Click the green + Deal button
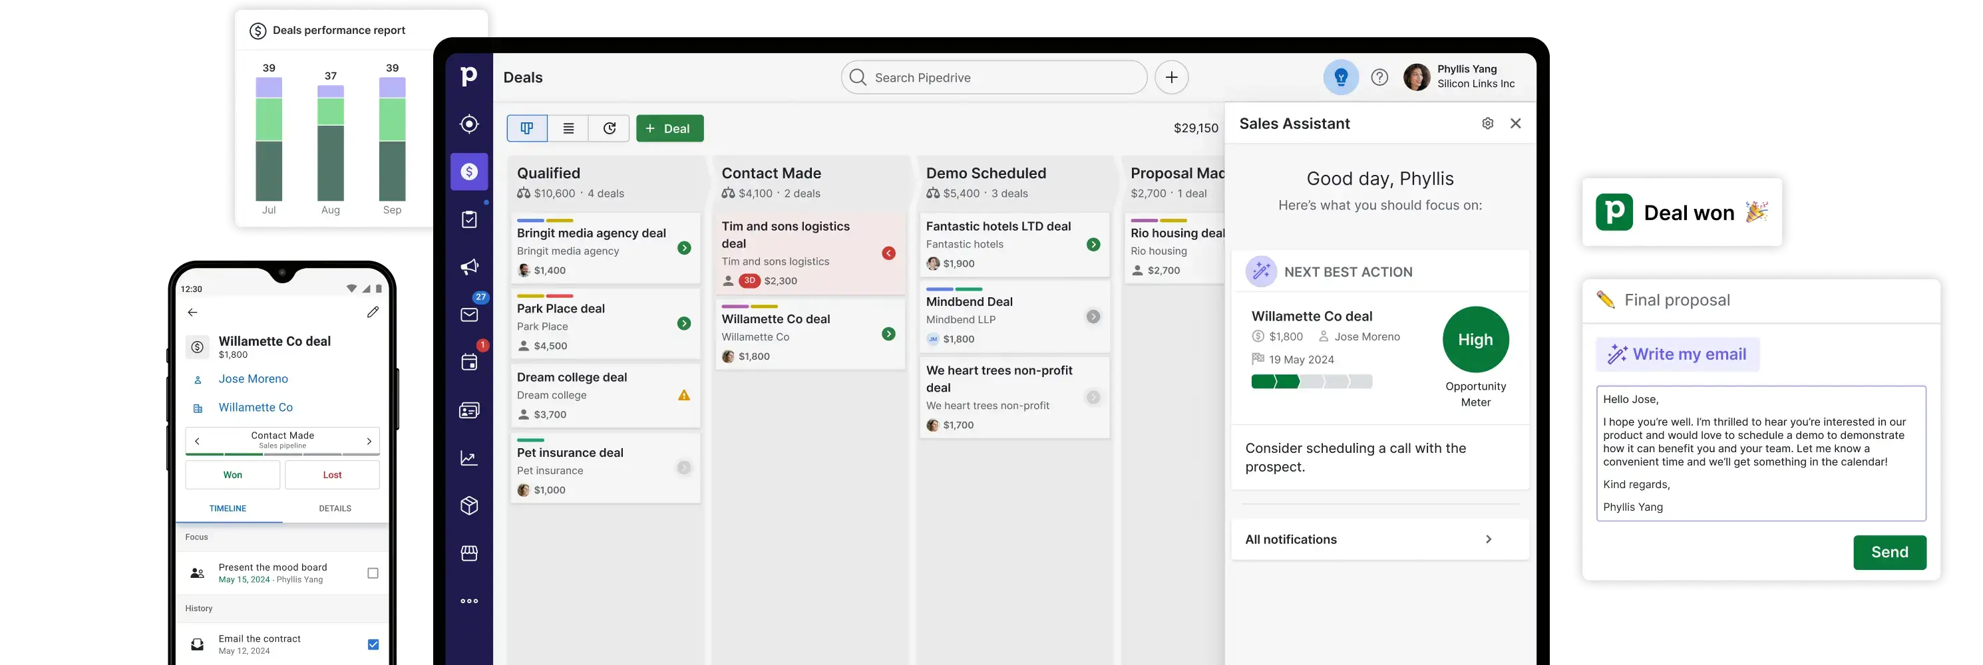Viewport: 1983px width, 665px height. tap(669, 128)
